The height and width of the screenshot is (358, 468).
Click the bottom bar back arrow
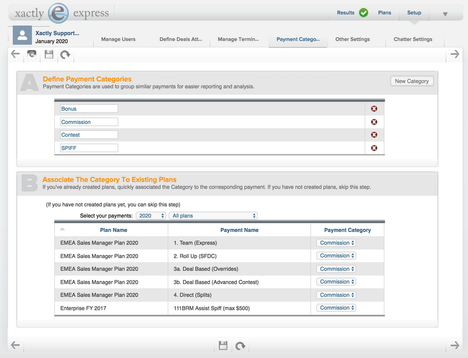pos(15,345)
